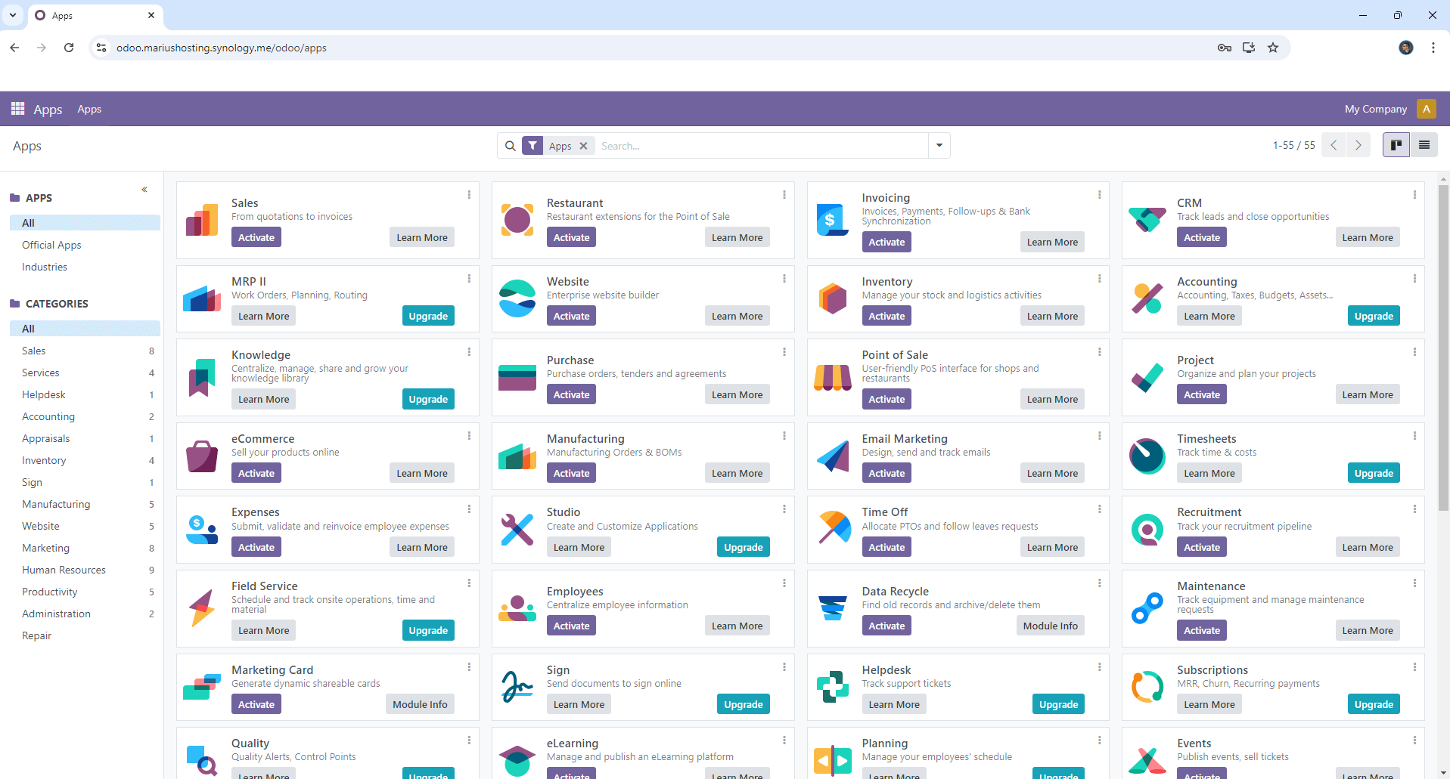Filter by Marketing category
The width and height of the screenshot is (1450, 779).
pyautogui.click(x=85, y=548)
